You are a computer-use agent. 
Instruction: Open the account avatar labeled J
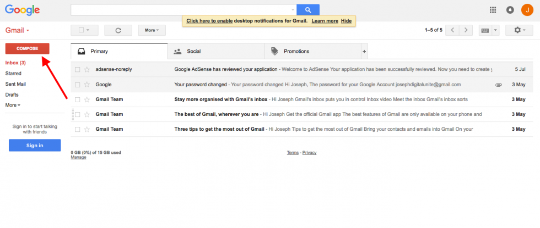tap(527, 10)
